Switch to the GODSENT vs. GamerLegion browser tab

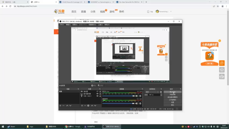pos(101,2)
